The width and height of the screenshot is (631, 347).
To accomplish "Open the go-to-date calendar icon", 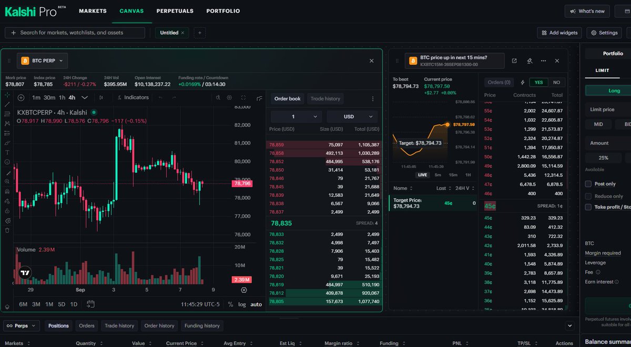I will tap(90, 304).
